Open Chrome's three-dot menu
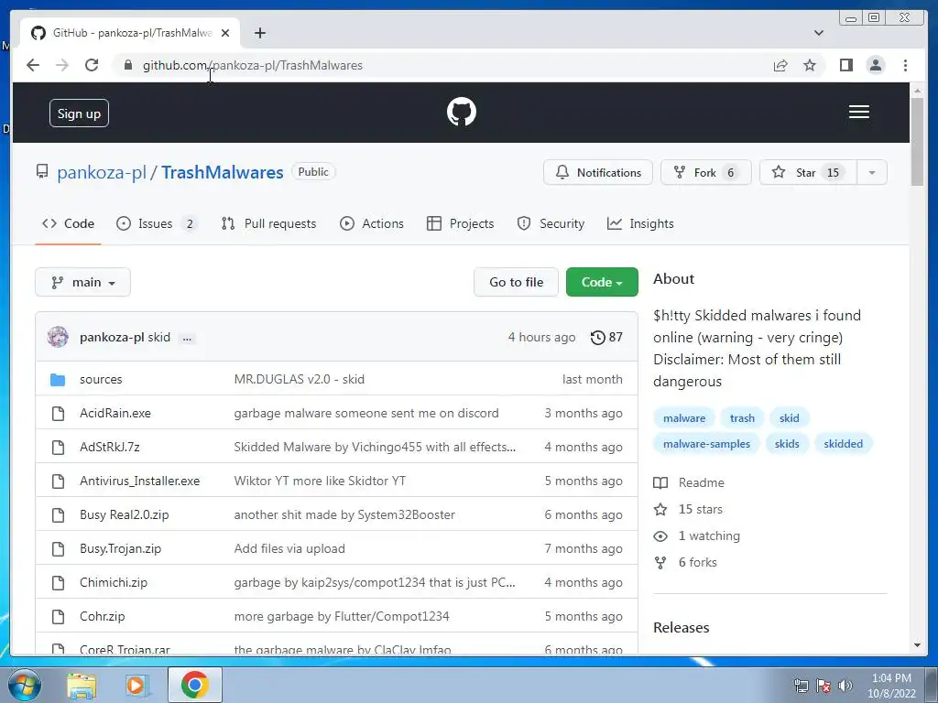This screenshot has height=703, width=938. pos(905,65)
